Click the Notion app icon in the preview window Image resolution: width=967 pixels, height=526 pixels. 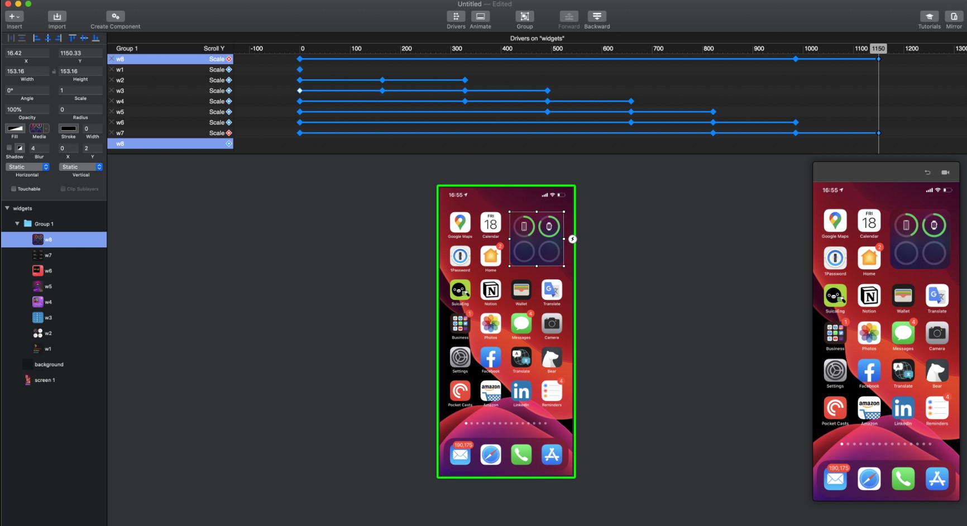869,296
